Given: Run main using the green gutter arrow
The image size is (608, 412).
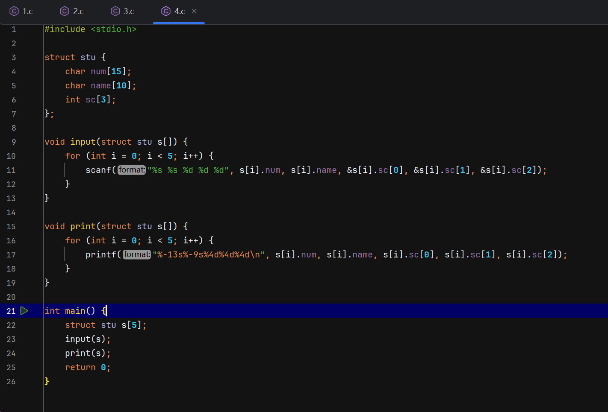Looking at the screenshot, I should pos(24,311).
